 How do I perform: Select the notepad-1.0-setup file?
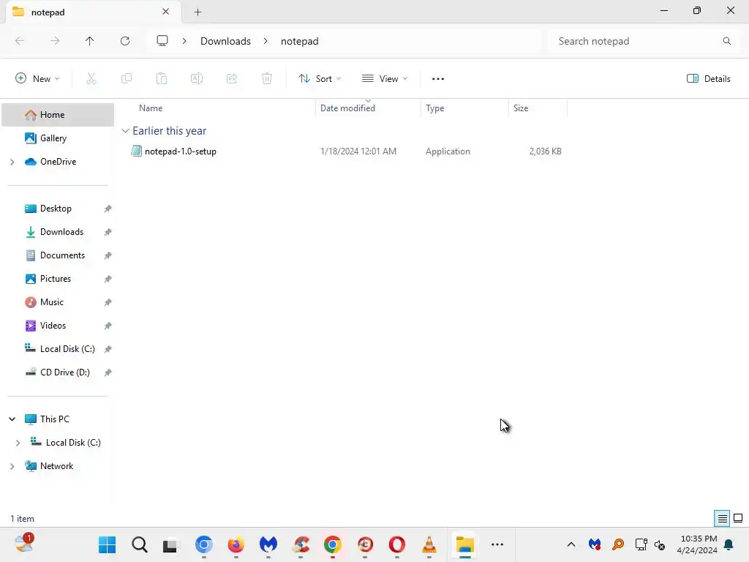coord(181,151)
